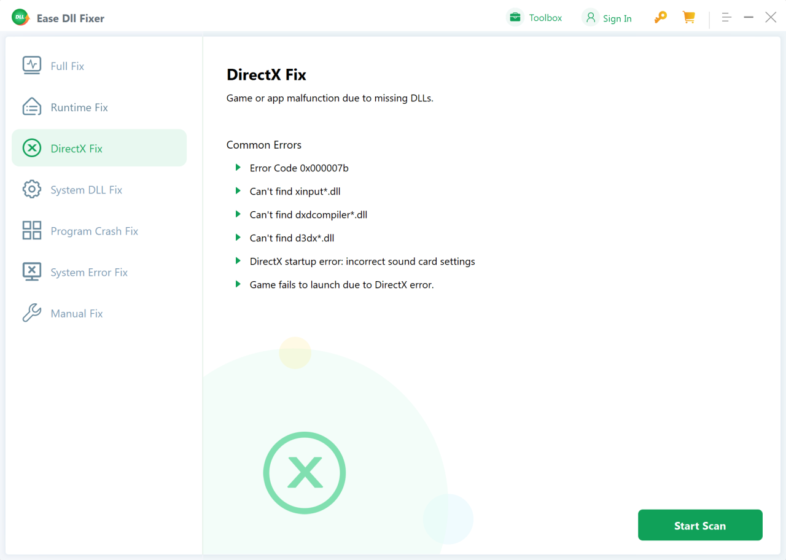Click the Runtime Fix icon in sidebar
The image size is (786, 560).
[31, 106]
